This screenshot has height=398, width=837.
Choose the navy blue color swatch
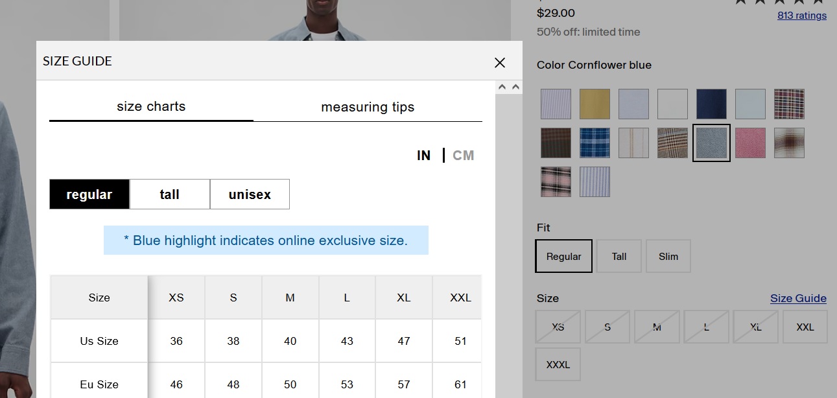pos(711,104)
